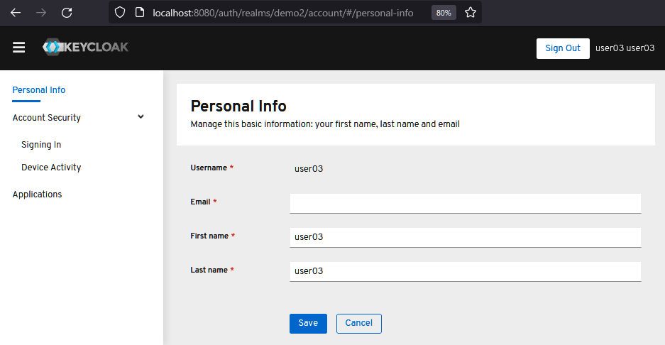Focus the empty Email field
Image resolution: width=665 pixels, height=345 pixels.
click(465, 203)
